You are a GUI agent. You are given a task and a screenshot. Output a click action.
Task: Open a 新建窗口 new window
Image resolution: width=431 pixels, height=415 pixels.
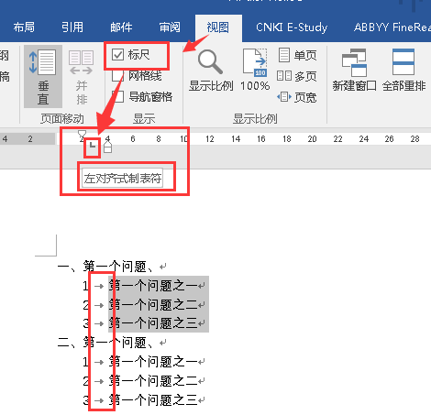(x=354, y=71)
